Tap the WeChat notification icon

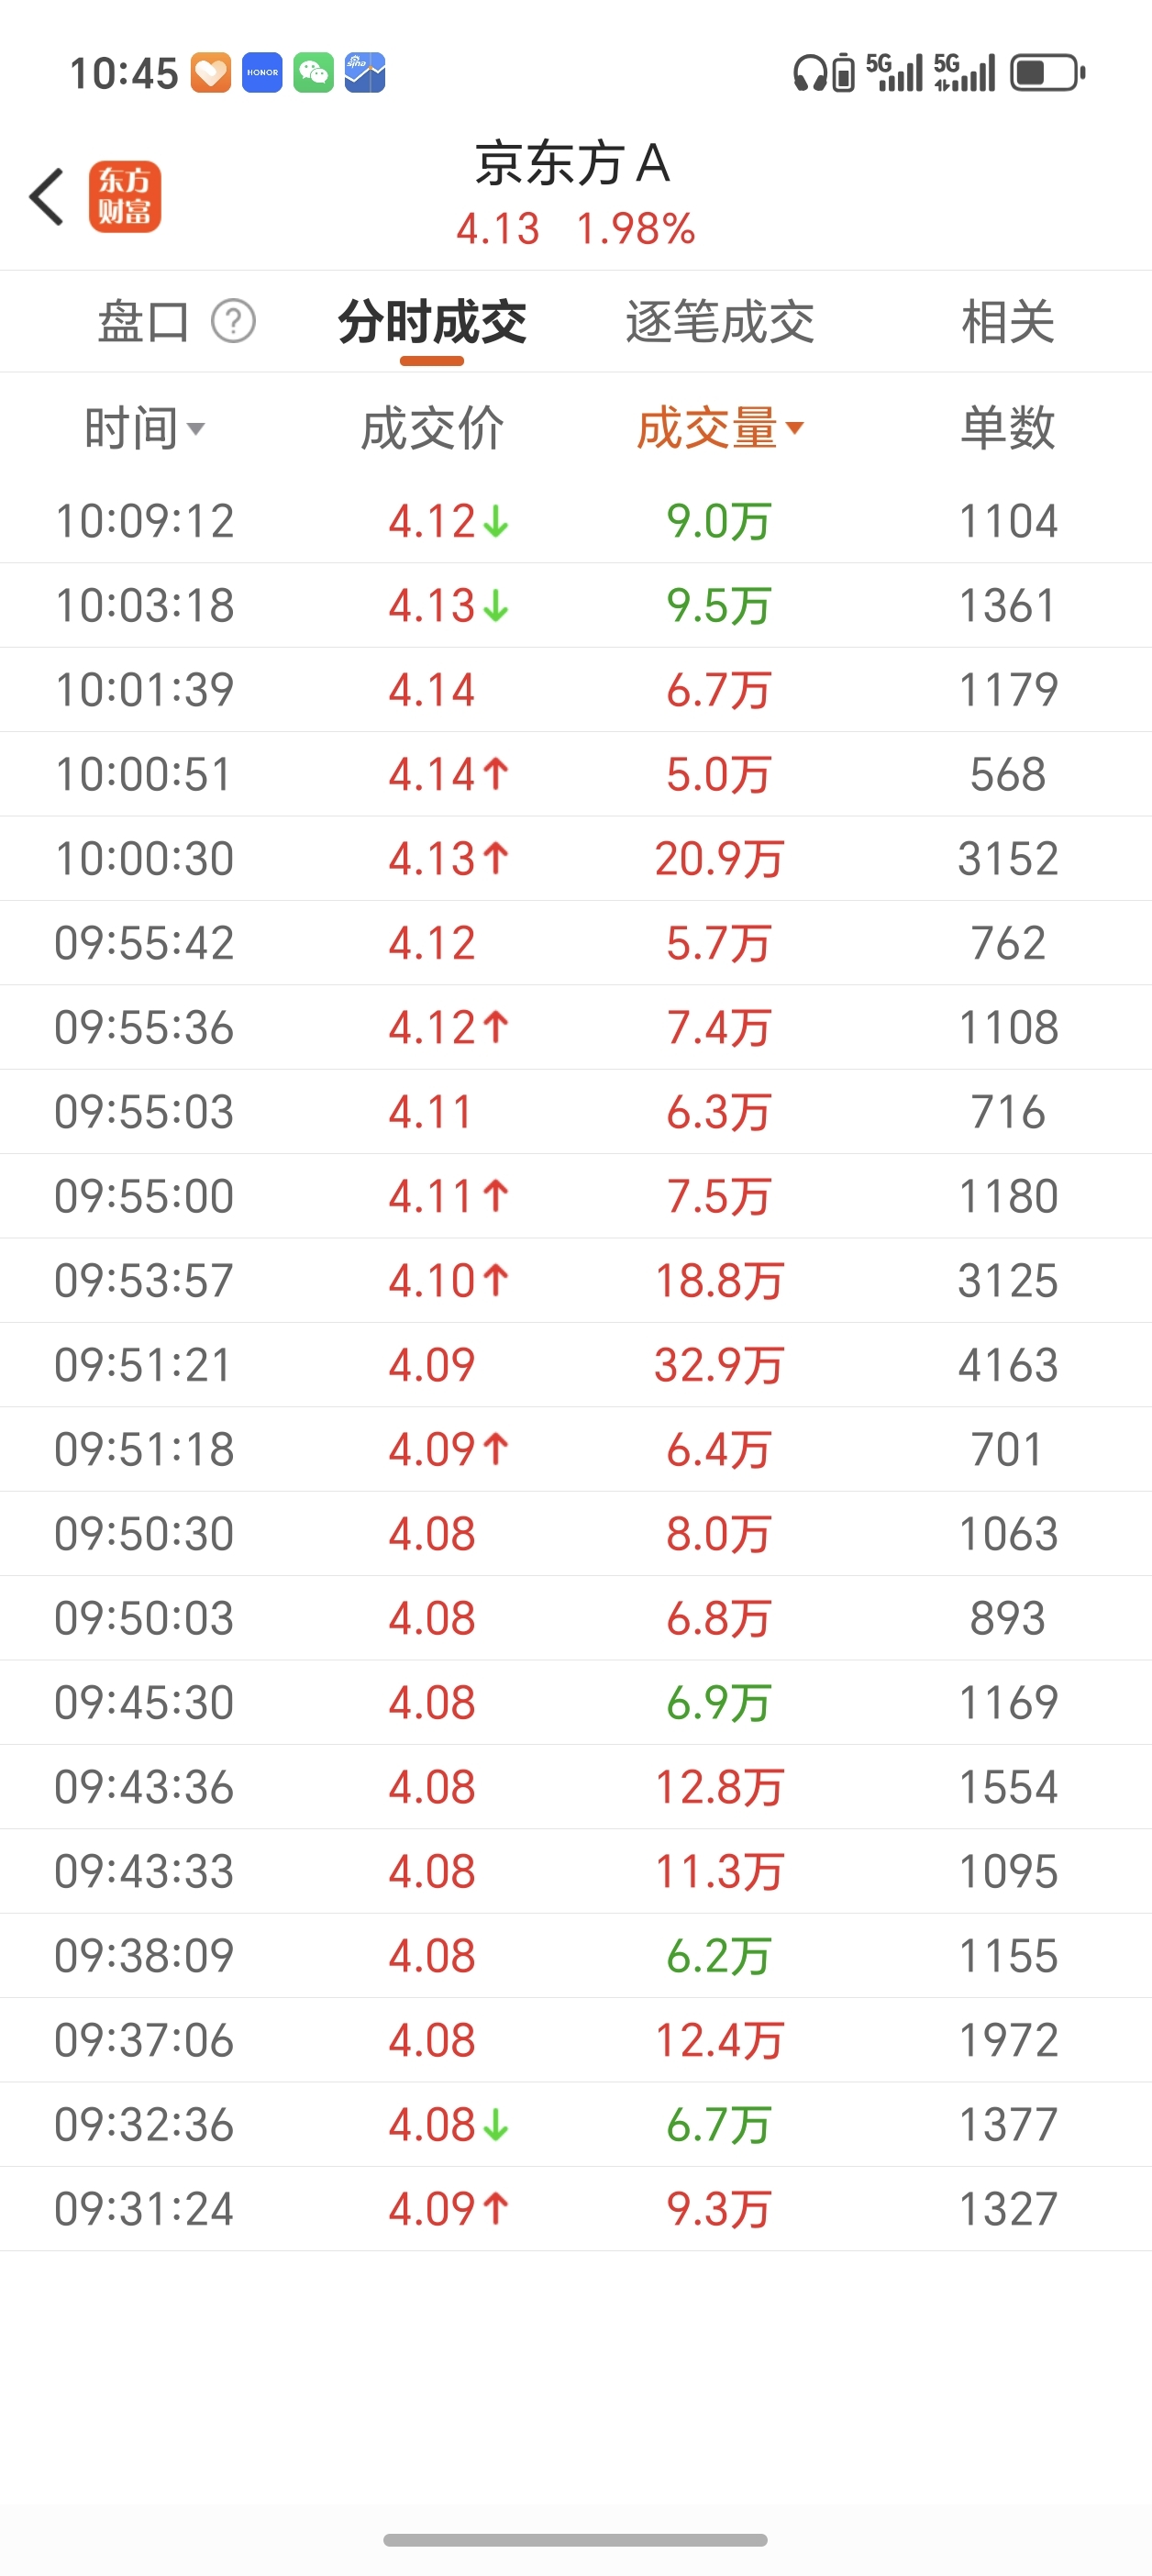pos(313,73)
